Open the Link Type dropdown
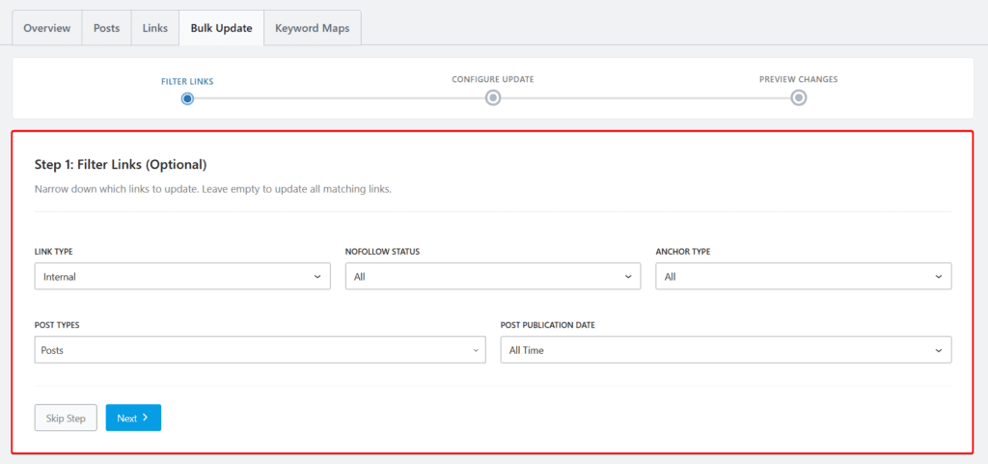The height and width of the screenshot is (464, 988). click(182, 277)
